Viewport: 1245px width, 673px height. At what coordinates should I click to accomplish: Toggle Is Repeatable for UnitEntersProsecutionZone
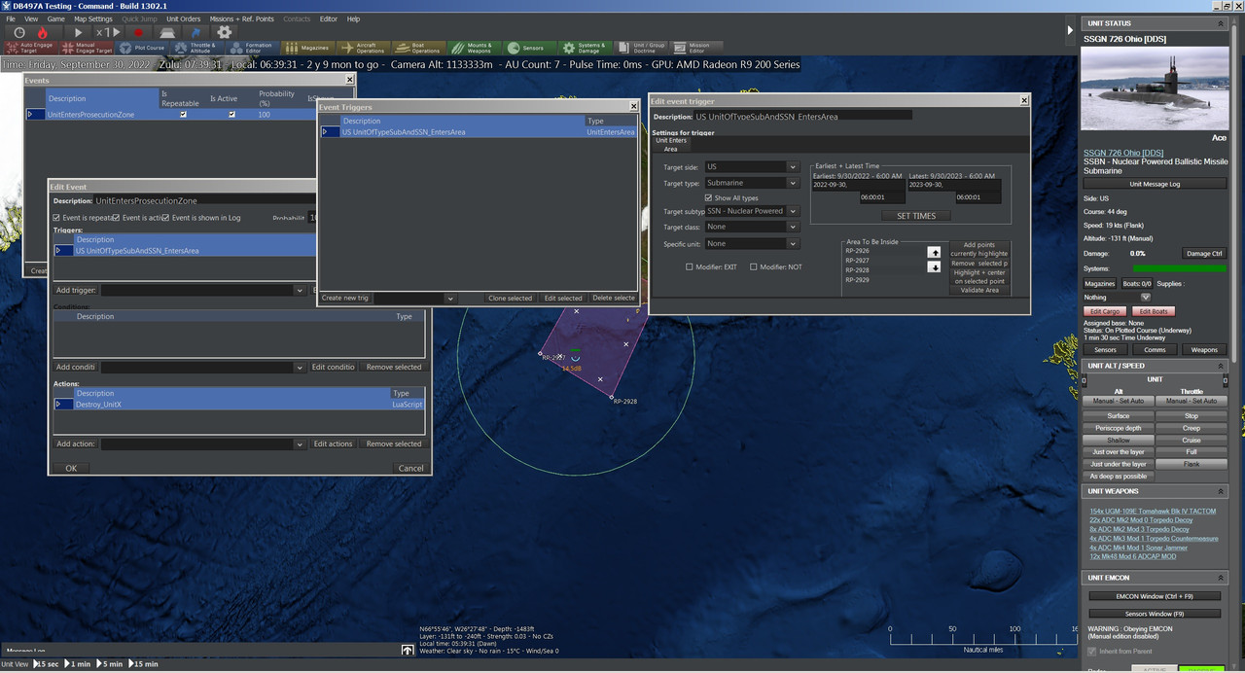tap(183, 115)
